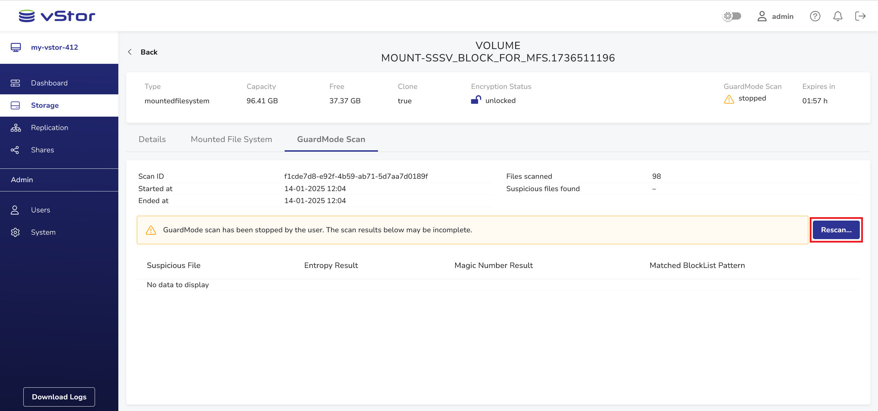Click the Replication network icon
The image size is (878, 411).
coord(15,128)
